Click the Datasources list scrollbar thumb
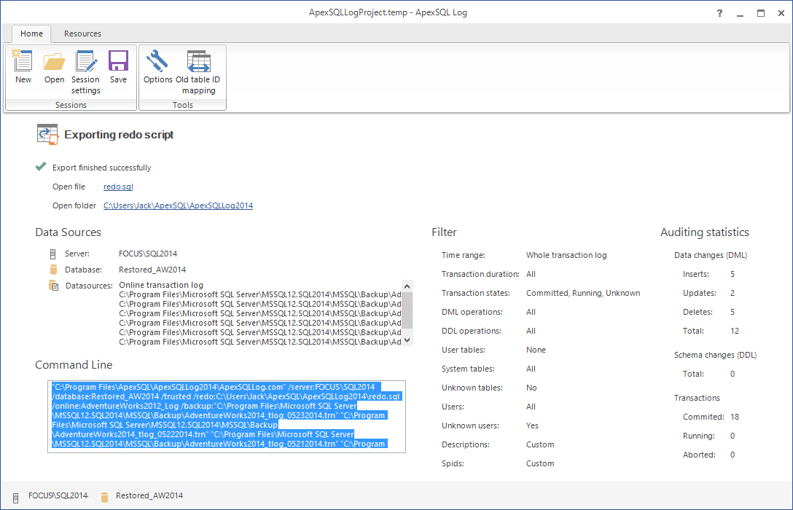The image size is (793, 510). 407,310
